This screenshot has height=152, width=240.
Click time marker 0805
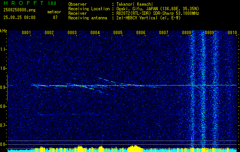coord(118,33)
